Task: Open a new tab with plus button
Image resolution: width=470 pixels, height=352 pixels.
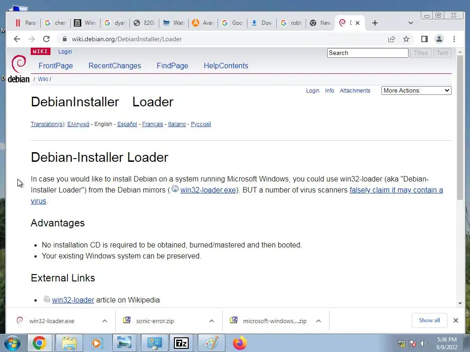Action: tap(375, 23)
